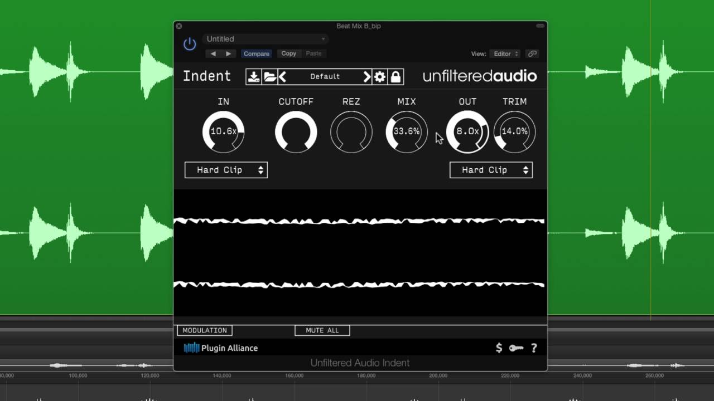
Task: Enable Compare mode
Action: [x=256, y=53]
